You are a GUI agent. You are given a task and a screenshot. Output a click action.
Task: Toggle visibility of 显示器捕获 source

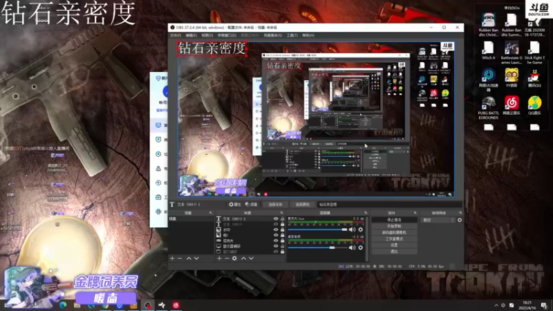(x=276, y=246)
